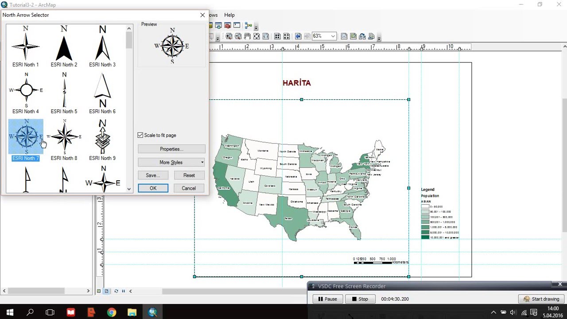This screenshot has height=319, width=567.
Task: Launch ModelBuilder window icon
Action: (248, 26)
